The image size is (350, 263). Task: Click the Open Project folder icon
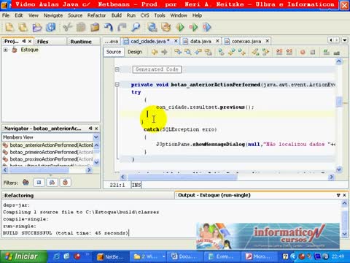(37, 27)
